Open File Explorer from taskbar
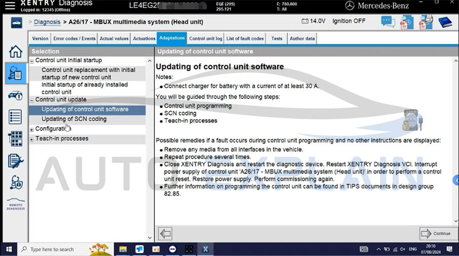459x256 pixels. pos(123,249)
